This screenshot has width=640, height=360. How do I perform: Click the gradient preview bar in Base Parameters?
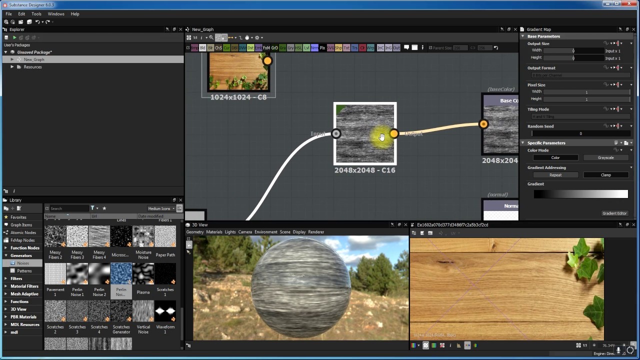click(x=580, y=194)
